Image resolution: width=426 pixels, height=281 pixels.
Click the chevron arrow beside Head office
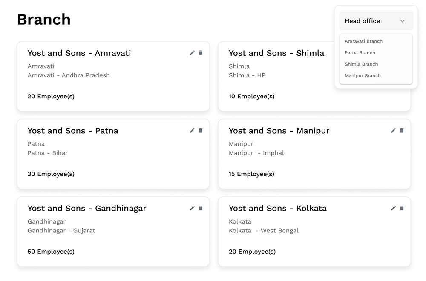tap(402, 21)
